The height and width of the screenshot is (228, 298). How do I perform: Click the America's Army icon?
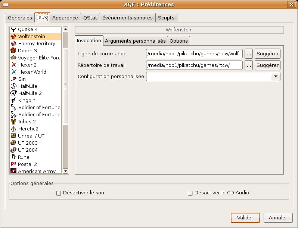tap(13, 171)
